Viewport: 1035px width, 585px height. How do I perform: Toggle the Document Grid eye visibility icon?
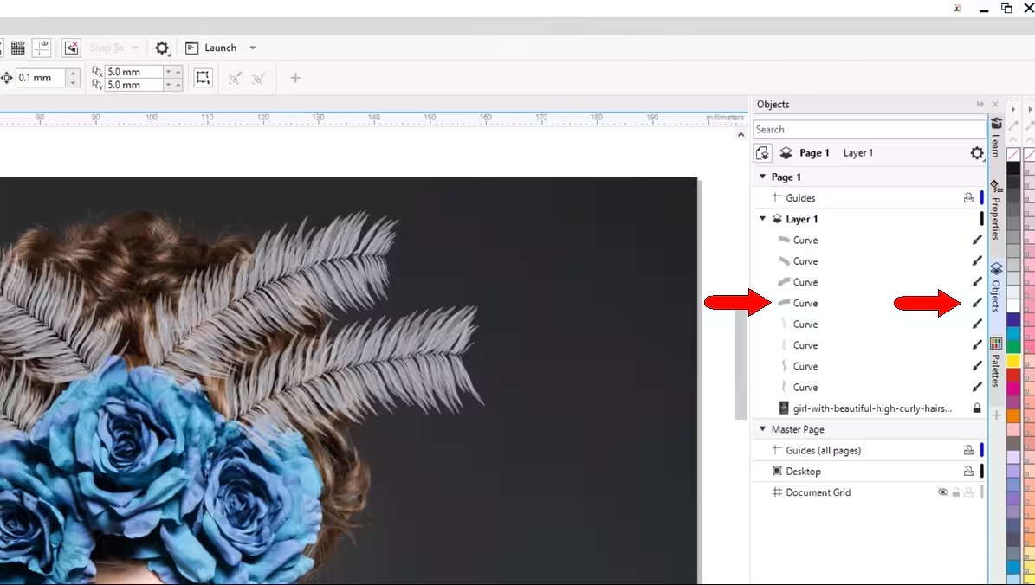[x=943, y=492]
